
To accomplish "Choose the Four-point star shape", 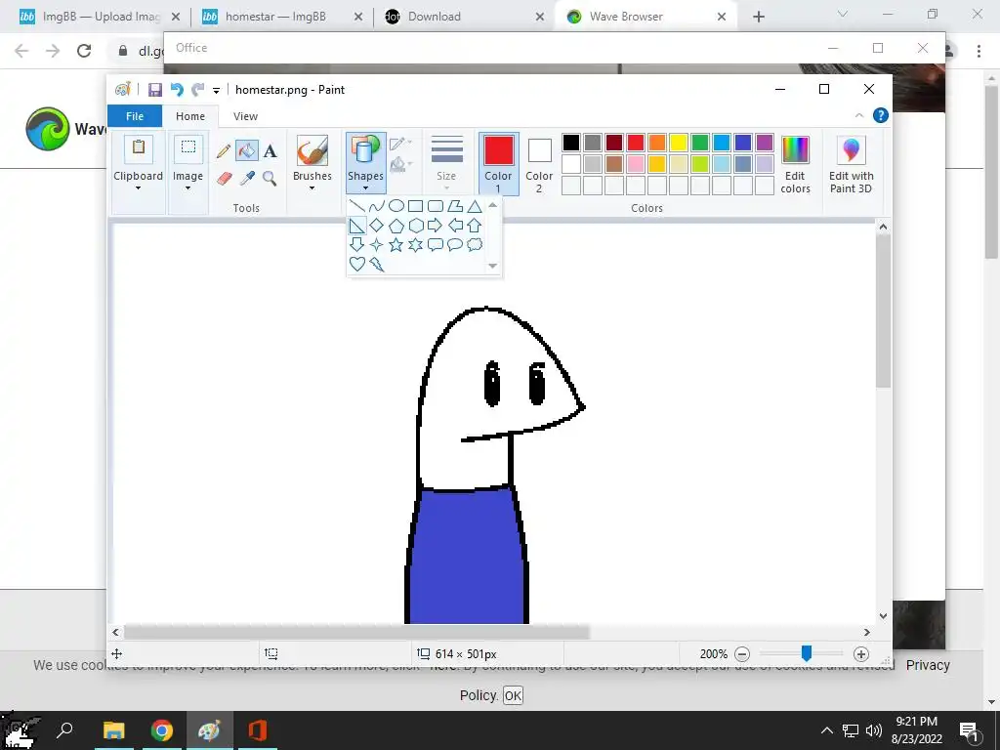I will [x=376, y=244].
